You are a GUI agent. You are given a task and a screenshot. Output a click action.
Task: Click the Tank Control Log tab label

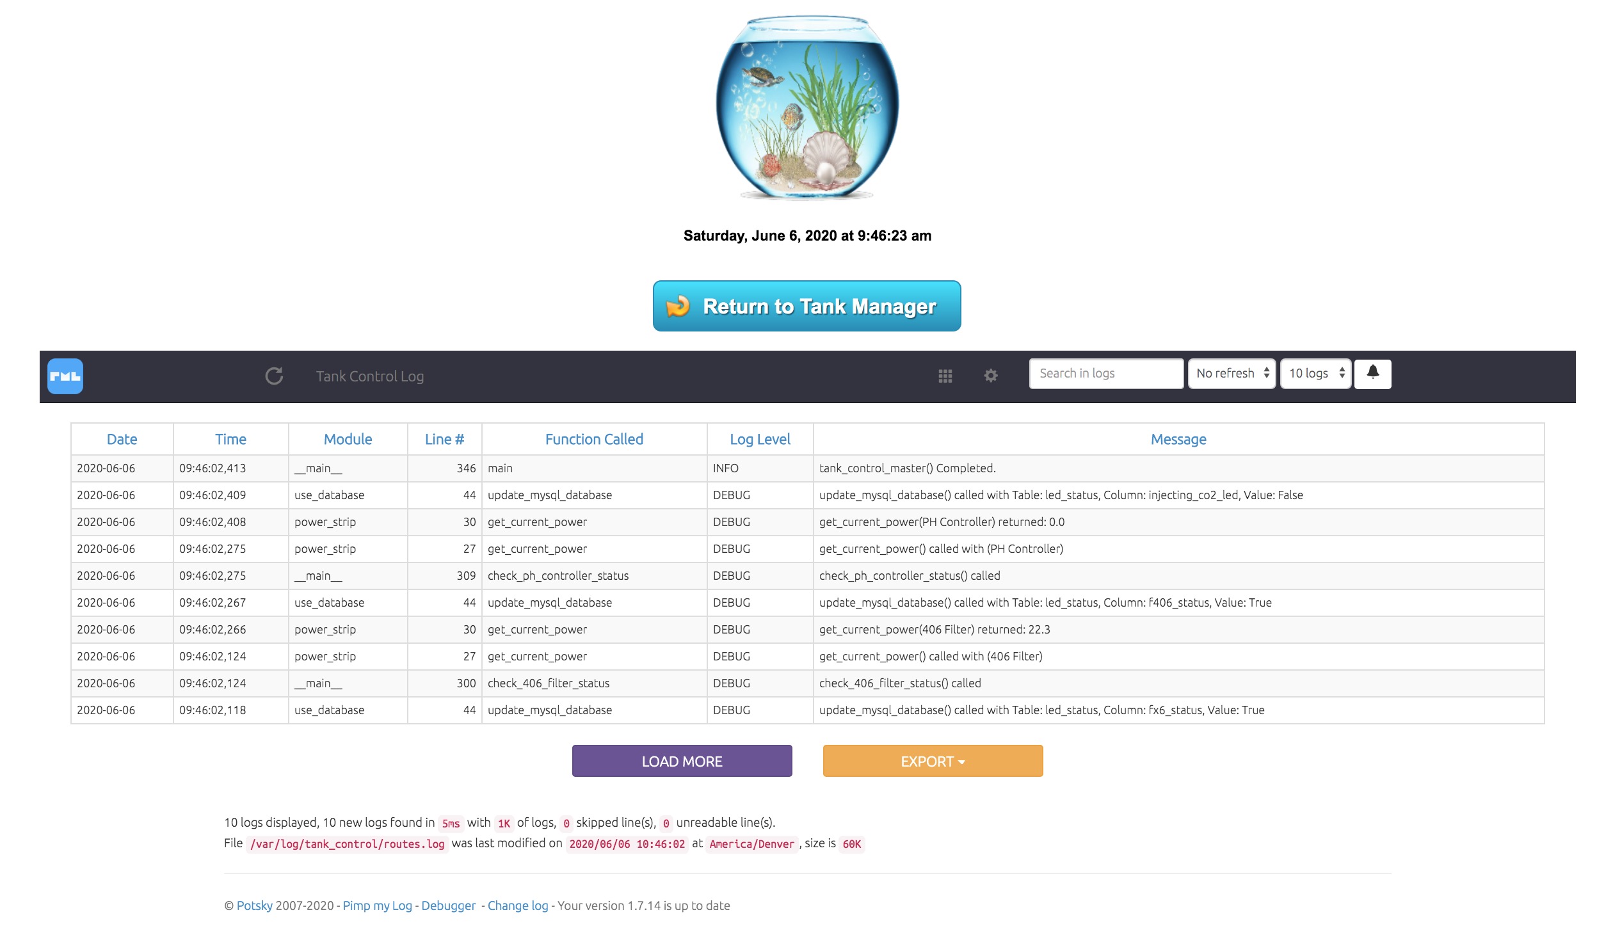pyautogui.click(x=369, y=376)
